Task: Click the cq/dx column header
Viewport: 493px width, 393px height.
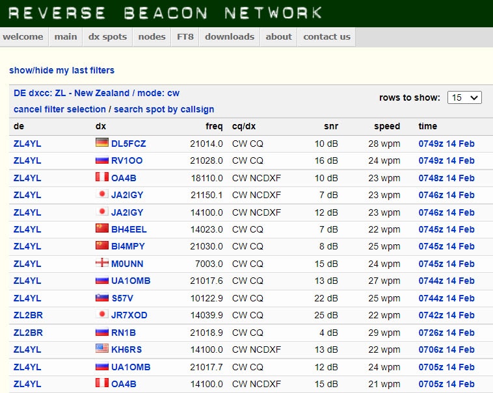Action: tap(244, 126)
